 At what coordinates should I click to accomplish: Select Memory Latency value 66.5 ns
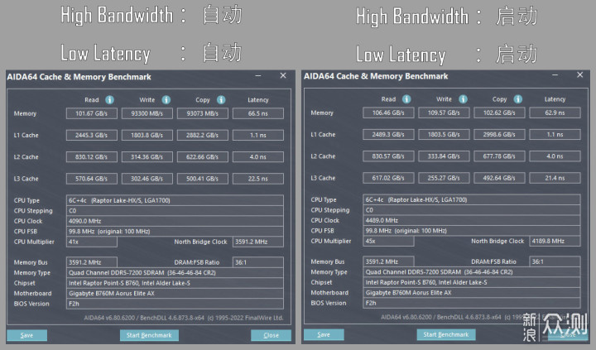258,113
